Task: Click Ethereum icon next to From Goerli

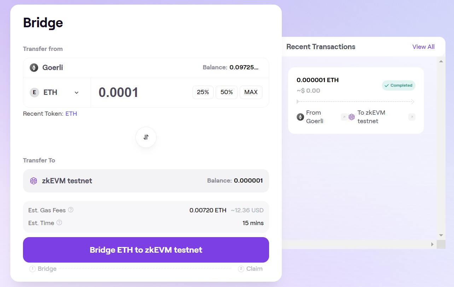Action: [300, 117]
